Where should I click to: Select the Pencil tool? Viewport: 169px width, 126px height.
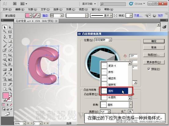[x=10, y=46]
